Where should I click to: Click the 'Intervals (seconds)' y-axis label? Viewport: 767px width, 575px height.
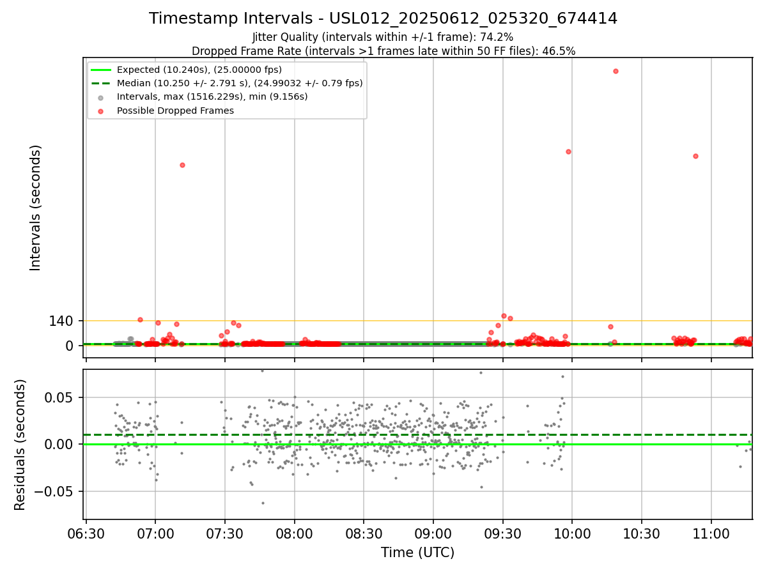(36, 207)
